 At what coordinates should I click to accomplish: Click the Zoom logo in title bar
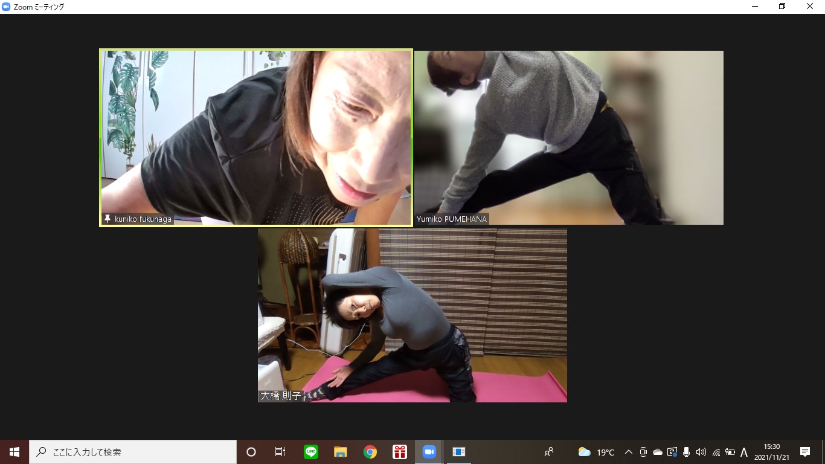click(x=7, y=7)
